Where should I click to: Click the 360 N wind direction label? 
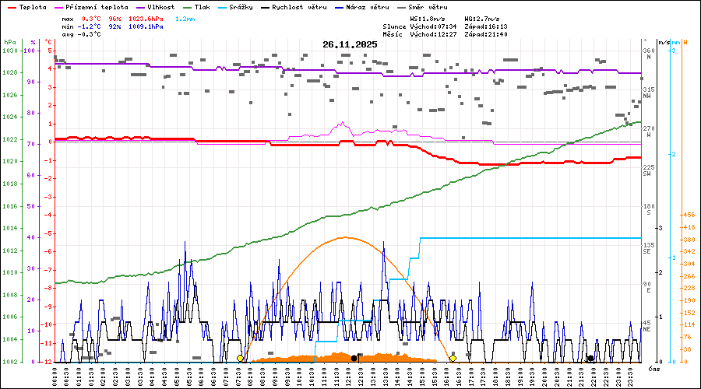[x=648, y=54]
